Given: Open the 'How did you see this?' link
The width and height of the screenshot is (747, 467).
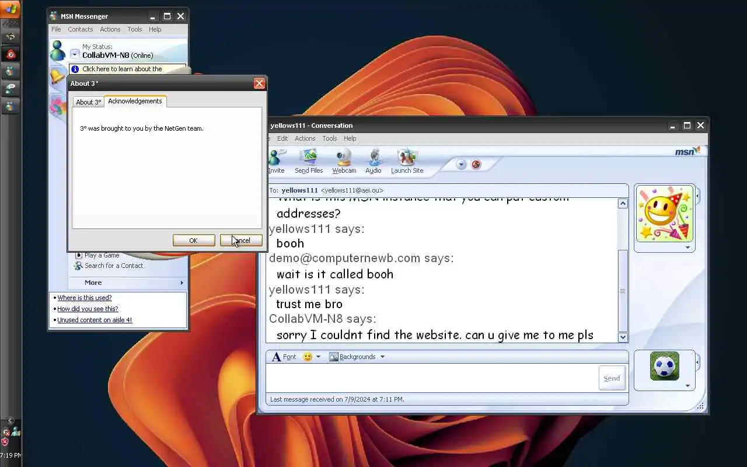Looking at the screenshot, I should point(88,309).
